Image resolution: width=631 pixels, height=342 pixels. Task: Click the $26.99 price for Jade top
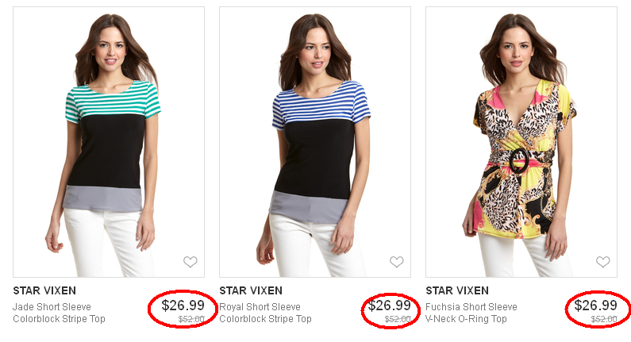[183, 305]
